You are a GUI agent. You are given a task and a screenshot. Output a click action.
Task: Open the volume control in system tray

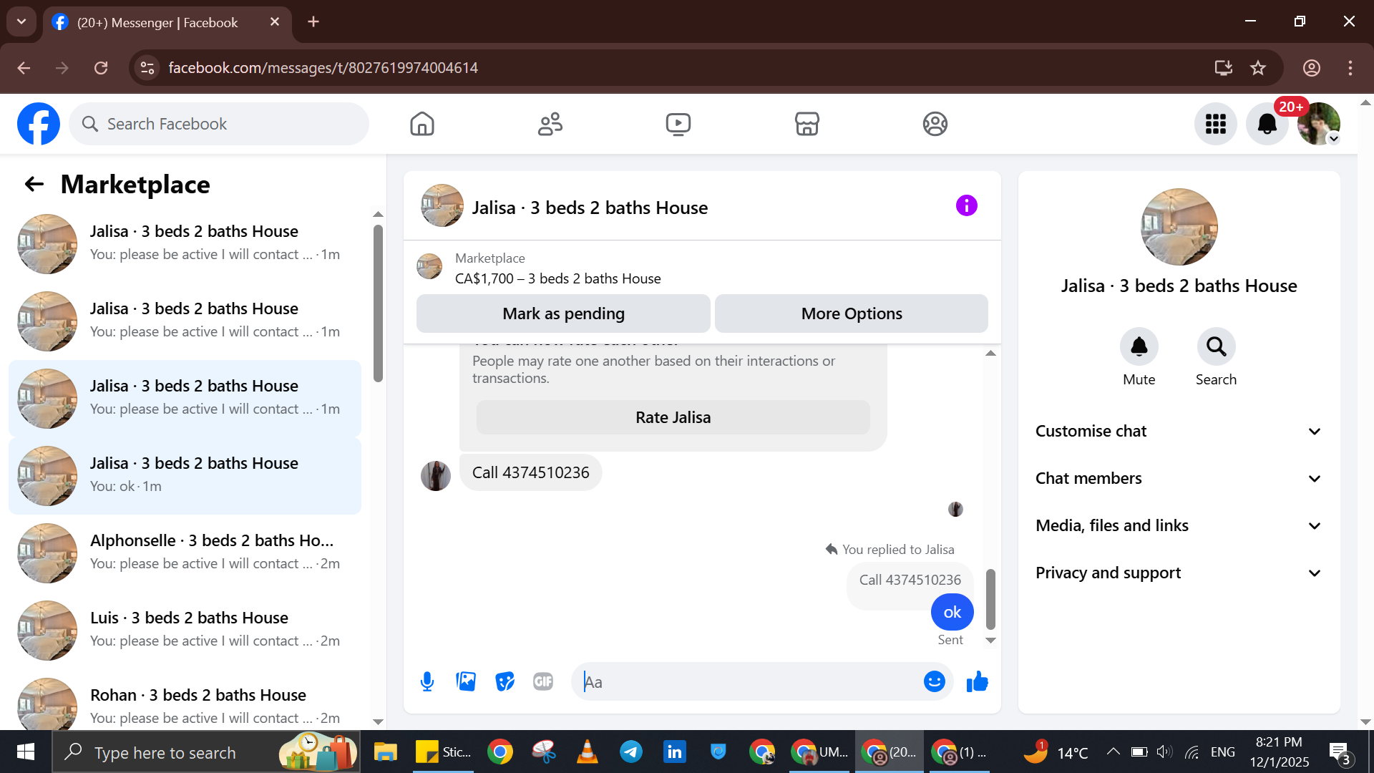tap(1164, 752)
